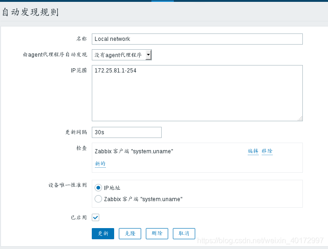Click the 设备唯一性准则 label
Viewport: 328px width, 249px height.
(68, 185)
